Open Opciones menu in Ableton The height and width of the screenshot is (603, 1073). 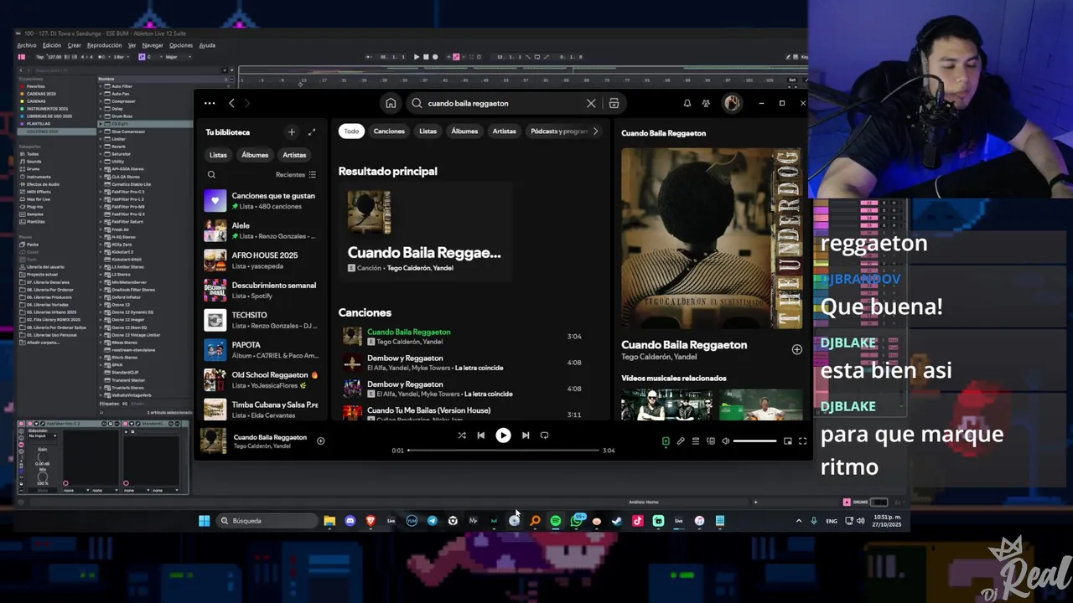point(181,45)
